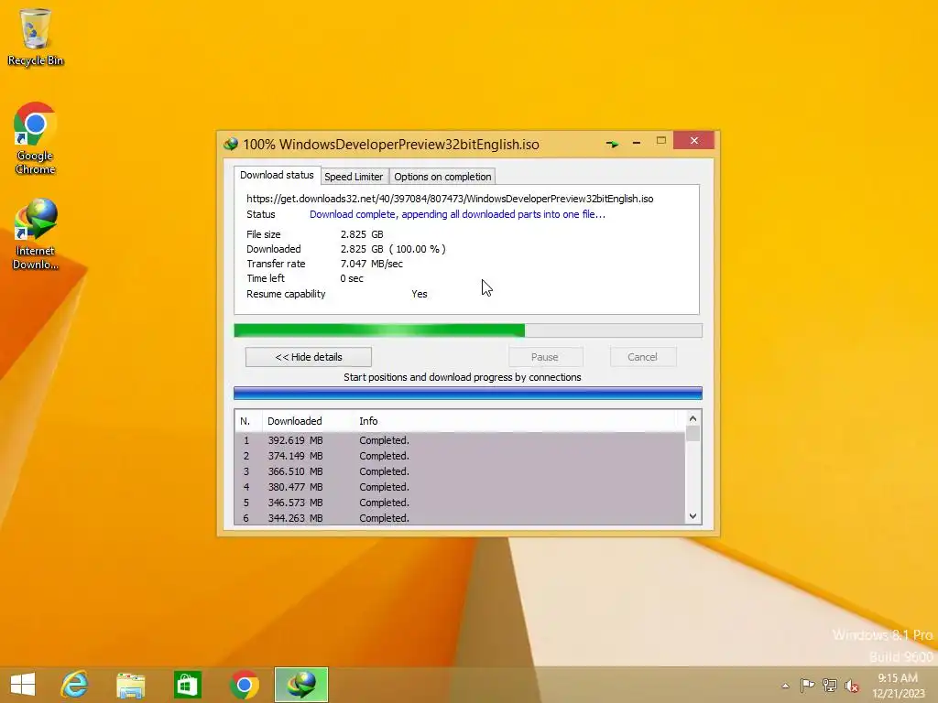The width and height of the screenshot is (938, 703).
Task: Select connection row with 380.477 MB
Action: coord(460,487)
